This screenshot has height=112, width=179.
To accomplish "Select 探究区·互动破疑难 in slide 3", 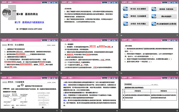I will [x=138, y=16].
